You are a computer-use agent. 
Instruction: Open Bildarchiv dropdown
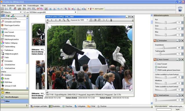coord(21,12)
